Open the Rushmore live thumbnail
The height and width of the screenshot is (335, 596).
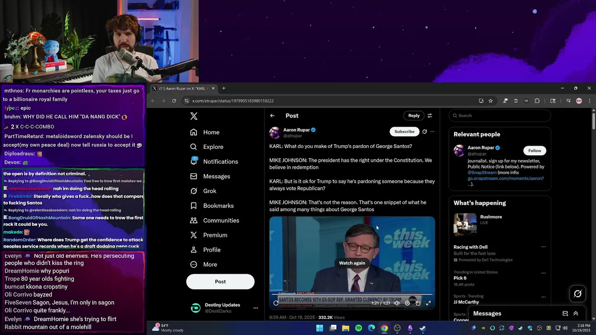465,225
